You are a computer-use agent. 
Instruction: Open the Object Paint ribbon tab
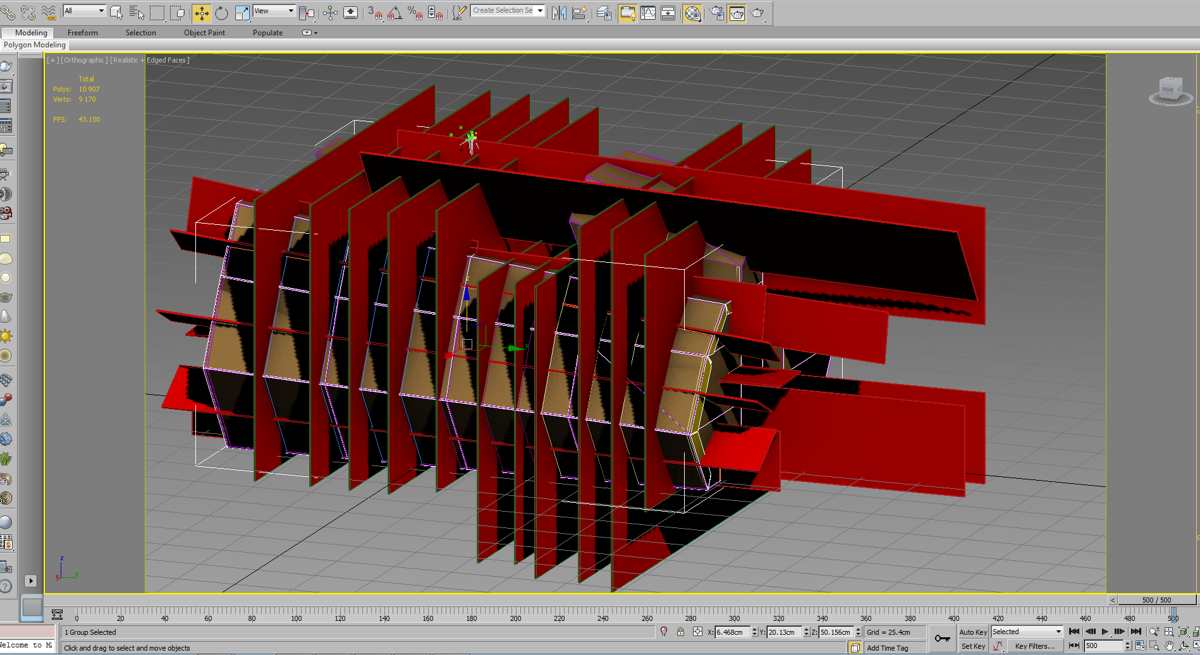pos(204,33)
